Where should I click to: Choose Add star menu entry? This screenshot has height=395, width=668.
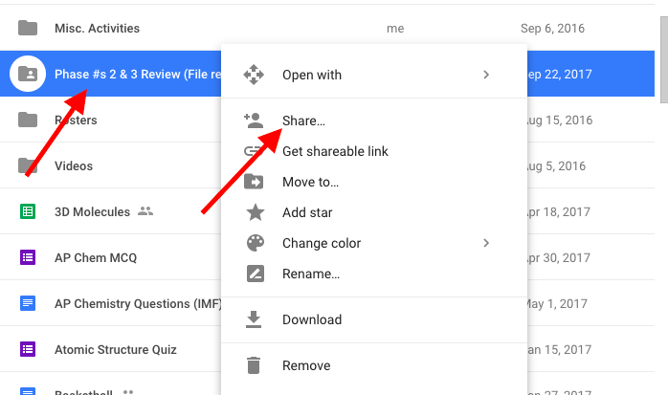374,212
